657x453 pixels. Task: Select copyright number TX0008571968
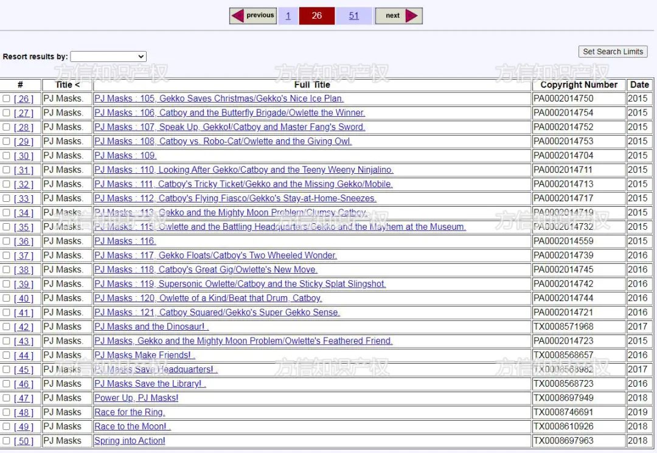click(x=563, y=326)
